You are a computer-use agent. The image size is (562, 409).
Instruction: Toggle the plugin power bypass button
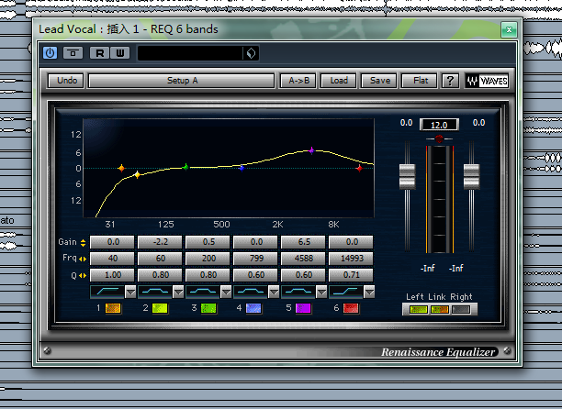50,53
